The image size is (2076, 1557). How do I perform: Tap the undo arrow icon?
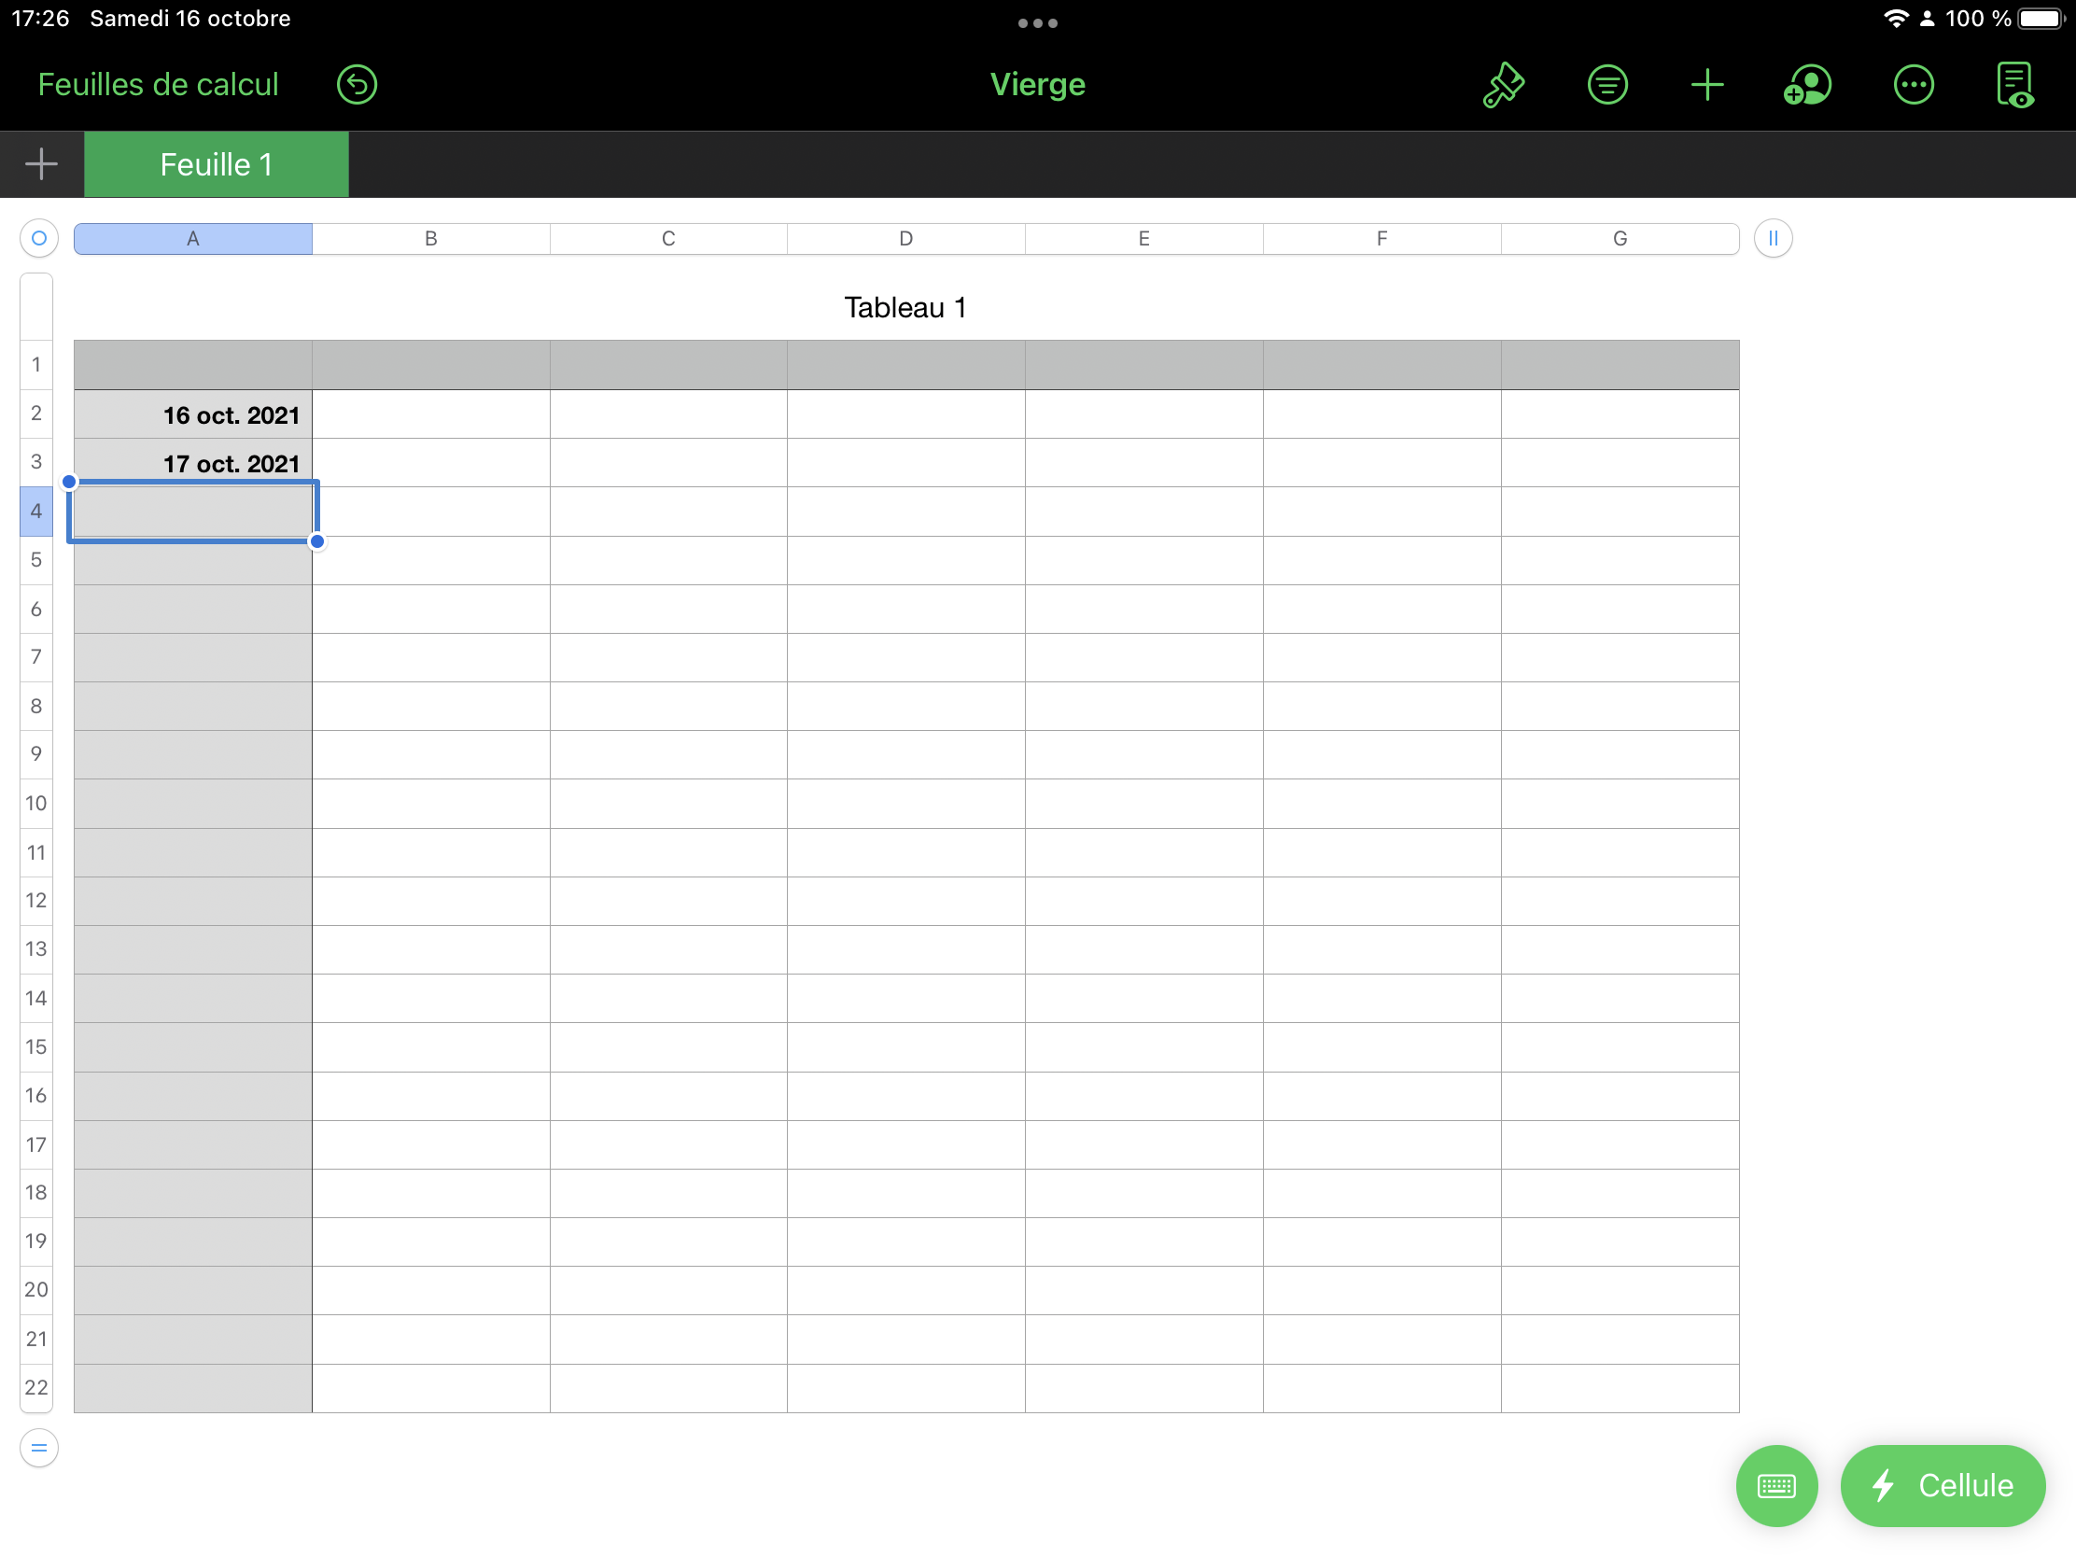(357, 84)
